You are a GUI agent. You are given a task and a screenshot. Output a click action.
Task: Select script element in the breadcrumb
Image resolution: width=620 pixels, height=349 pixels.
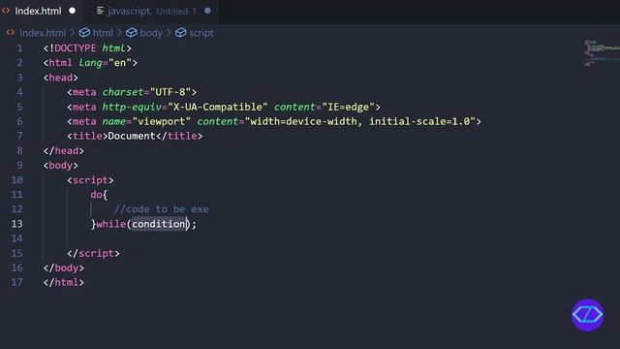(x=201, y=33)
